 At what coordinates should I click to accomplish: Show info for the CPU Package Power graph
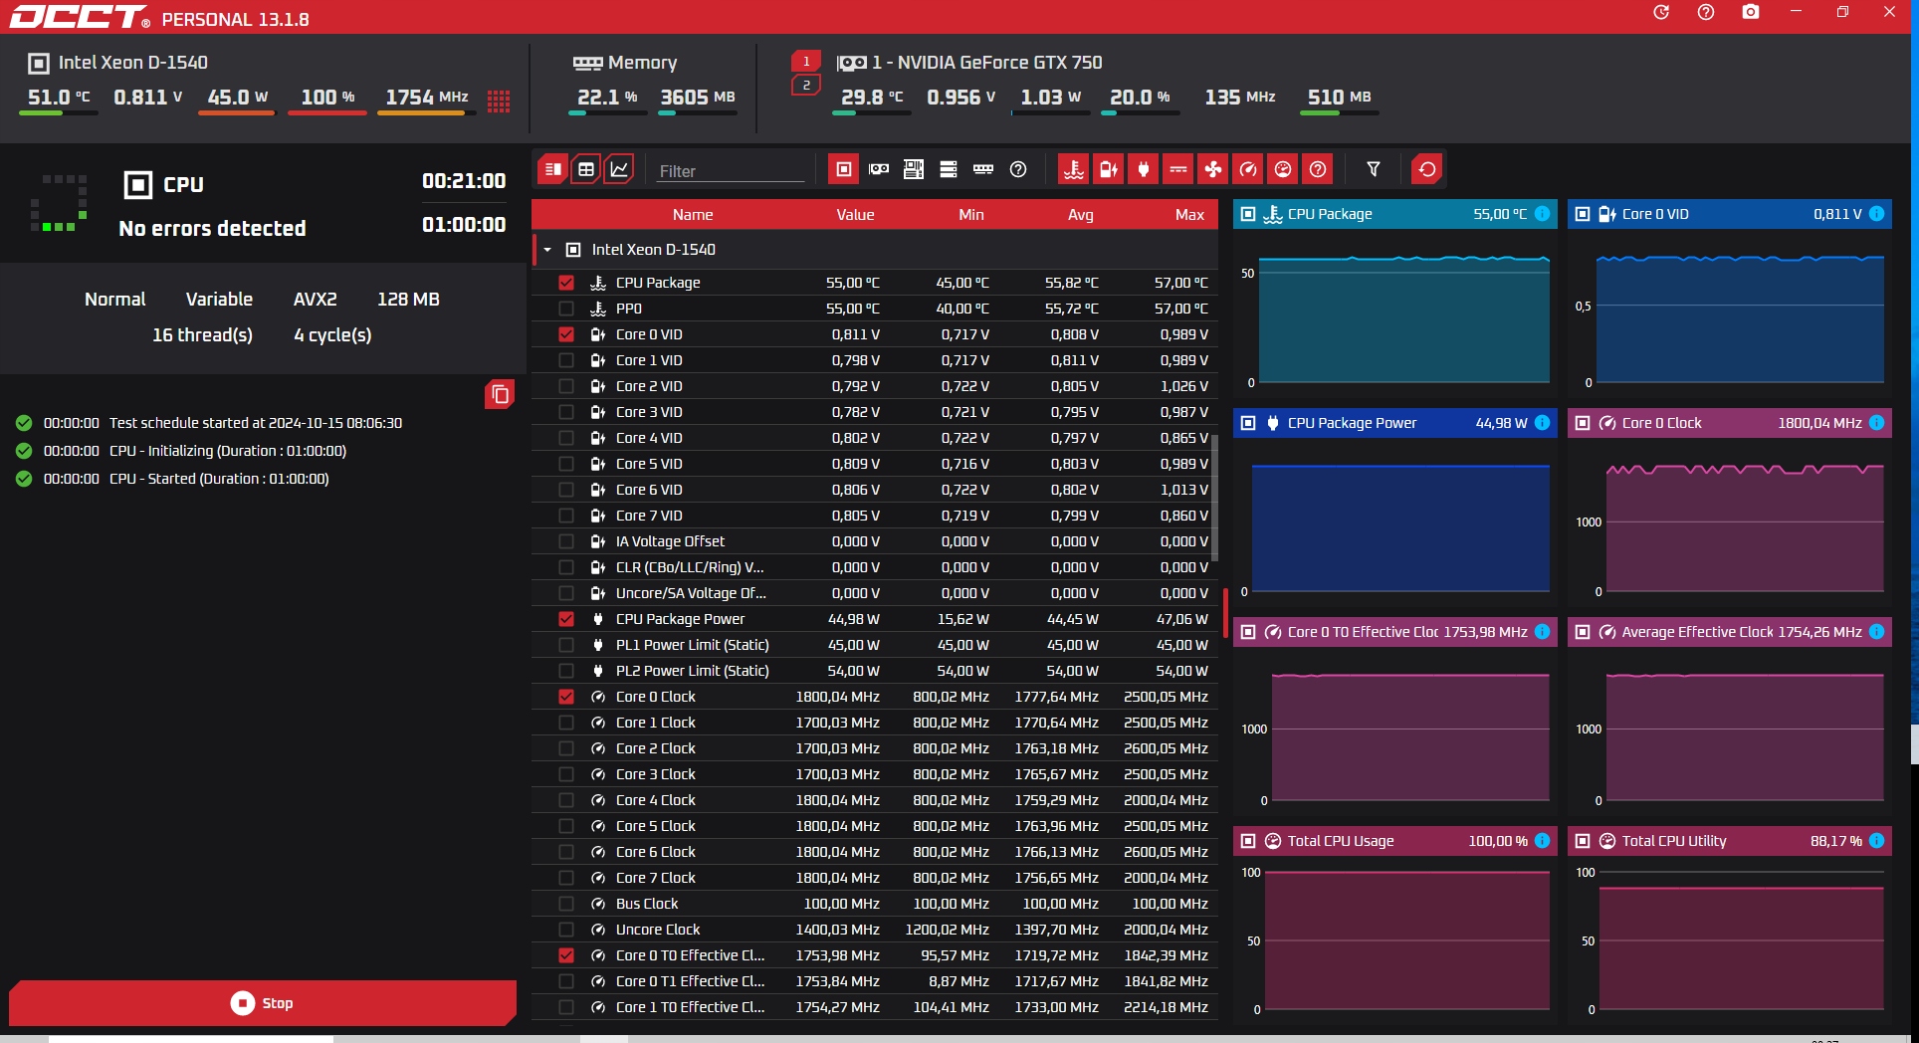[x=1542, y=422]
